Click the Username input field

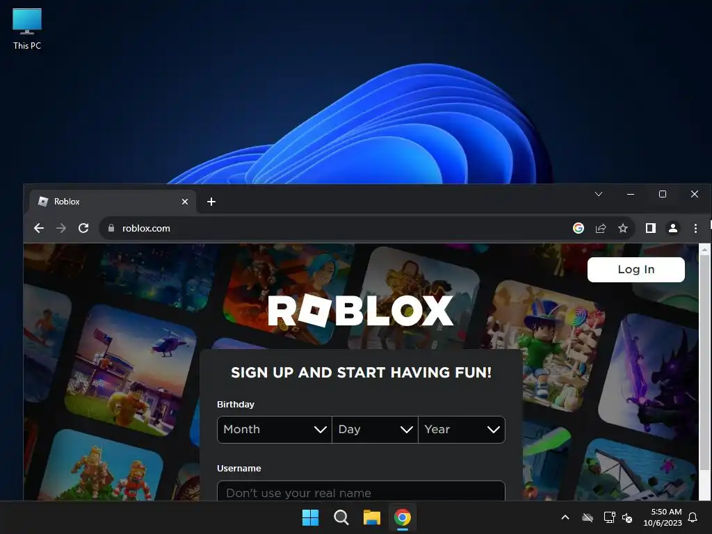[361, 492]
